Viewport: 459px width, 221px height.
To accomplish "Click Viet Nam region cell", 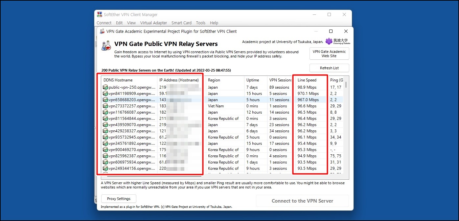I will click(216, 106).
